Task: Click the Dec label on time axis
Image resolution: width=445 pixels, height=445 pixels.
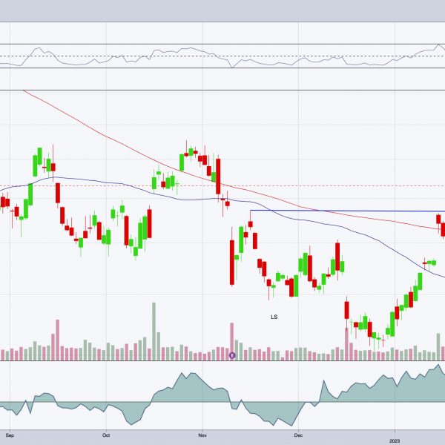Action: click(x=298, y=435)
